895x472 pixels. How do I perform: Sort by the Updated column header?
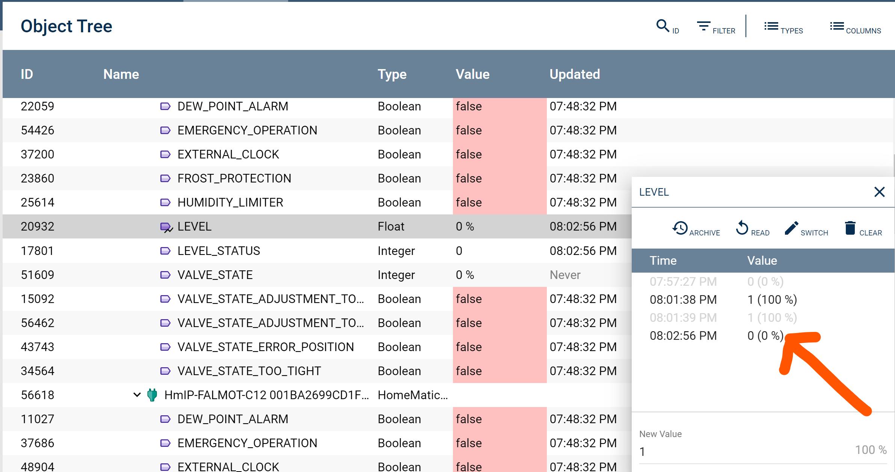pos(574,74)
